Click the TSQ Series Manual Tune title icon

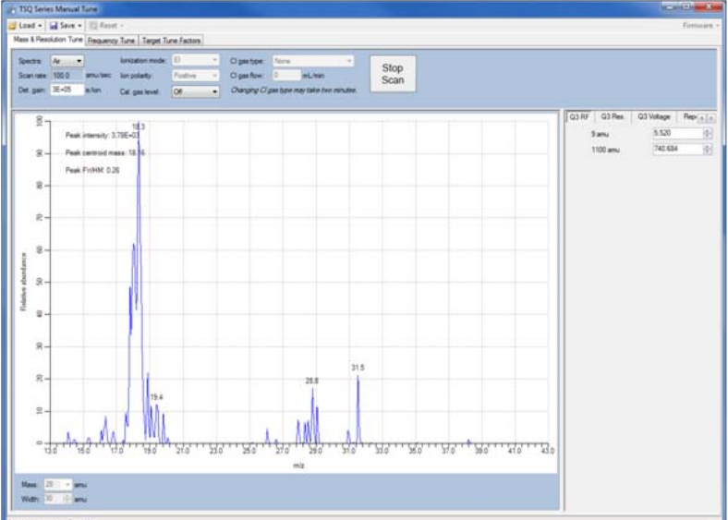pyautogui.click(x=10, y=8)
